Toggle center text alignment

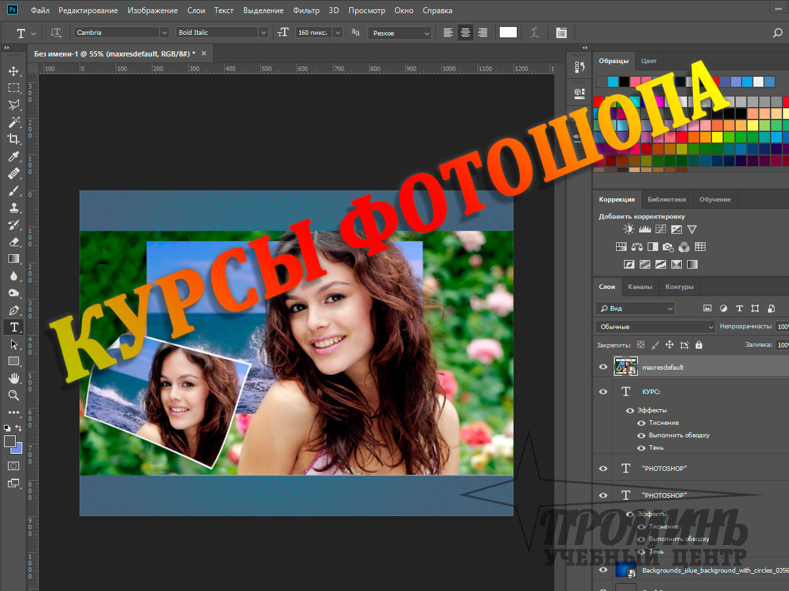(x=466, y=32)
